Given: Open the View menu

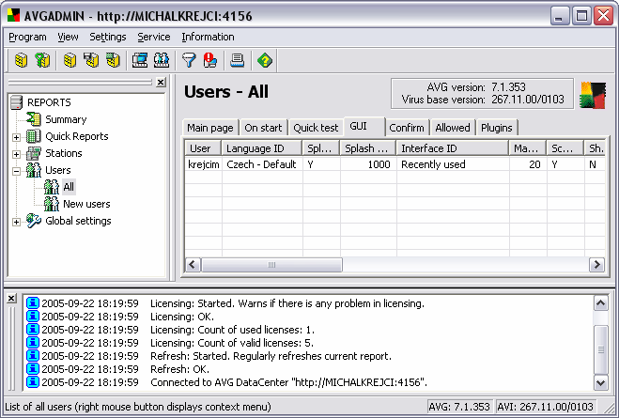Looking at the screenshot, I should pyautogui.click(x=68, y=37).
